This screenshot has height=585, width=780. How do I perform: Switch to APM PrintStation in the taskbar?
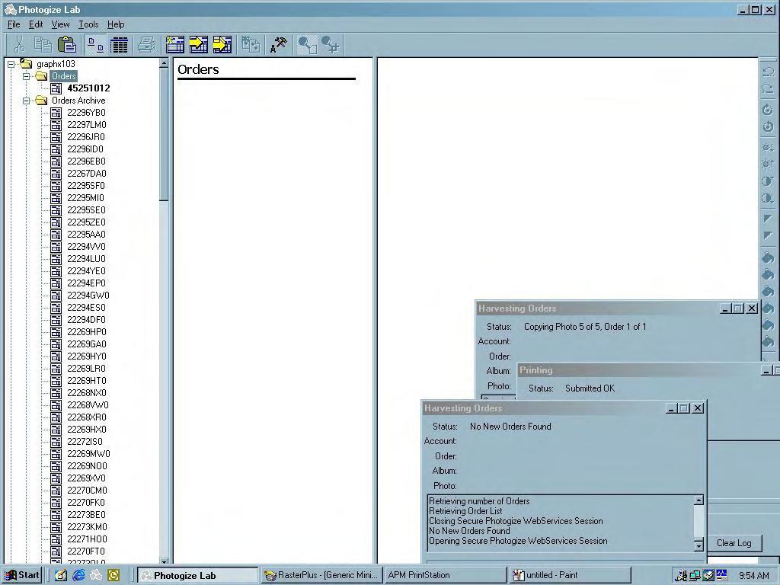(445, 576)
